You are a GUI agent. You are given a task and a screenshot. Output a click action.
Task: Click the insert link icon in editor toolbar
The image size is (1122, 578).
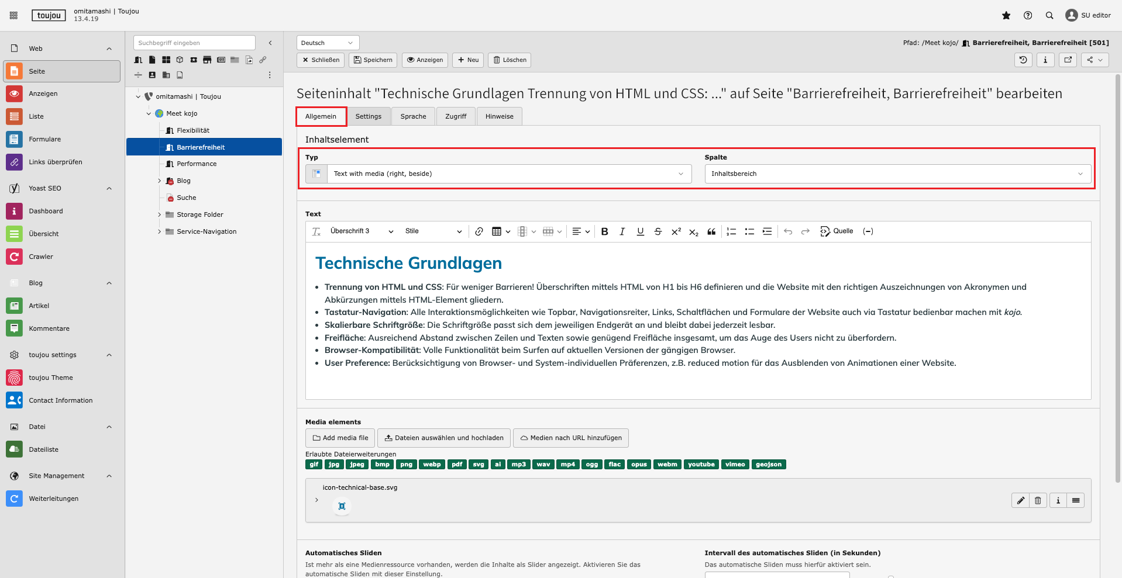click(x=479, y=231)
